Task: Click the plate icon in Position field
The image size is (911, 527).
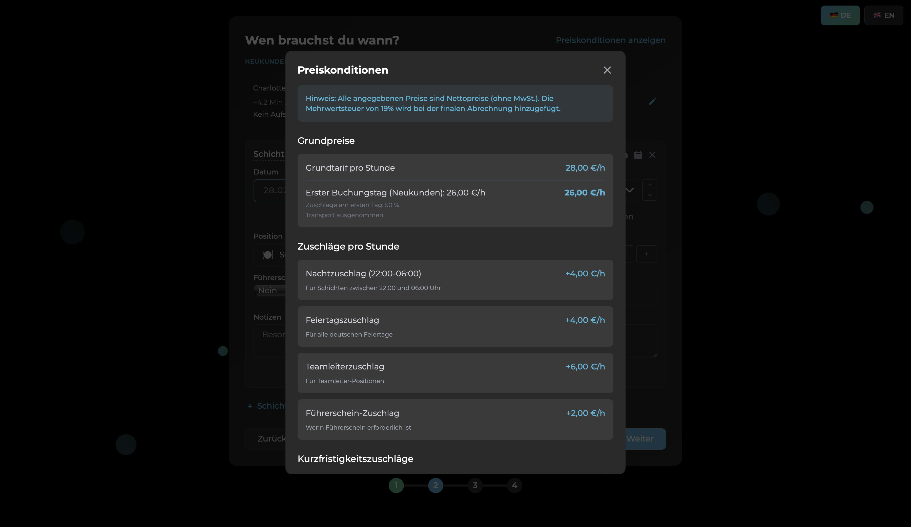Action: (268, 255)
